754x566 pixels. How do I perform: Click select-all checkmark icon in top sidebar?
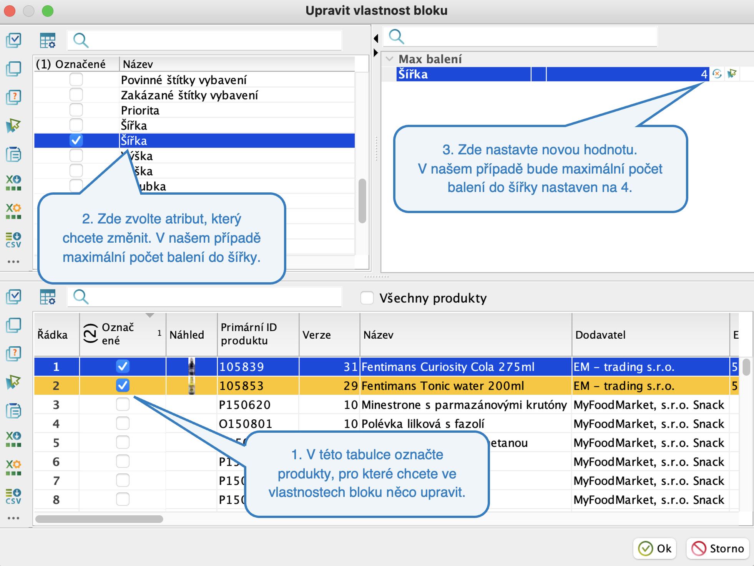point(13,40)
